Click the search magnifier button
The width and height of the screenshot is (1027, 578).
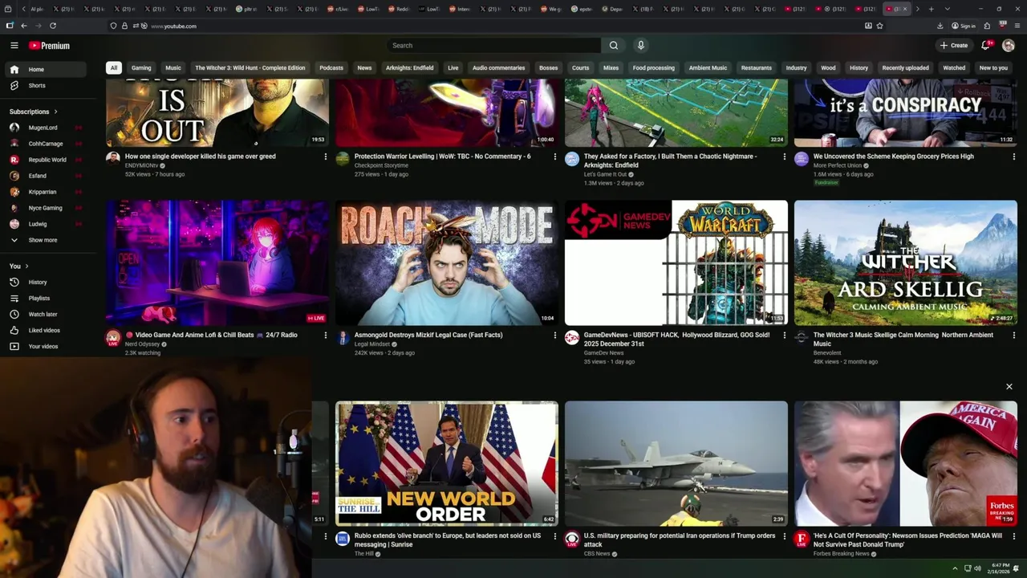pyautogui.click(x=614, y=46)
